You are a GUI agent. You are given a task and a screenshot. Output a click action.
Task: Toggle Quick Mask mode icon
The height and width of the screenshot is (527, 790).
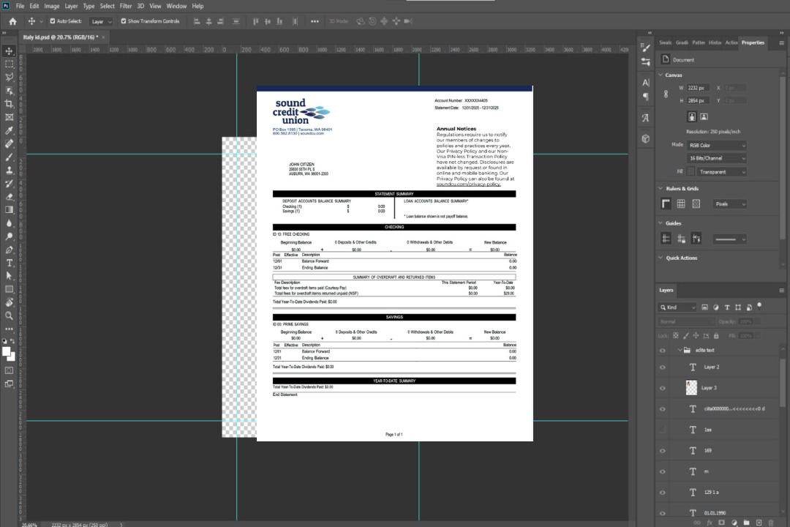click(9, 370)
